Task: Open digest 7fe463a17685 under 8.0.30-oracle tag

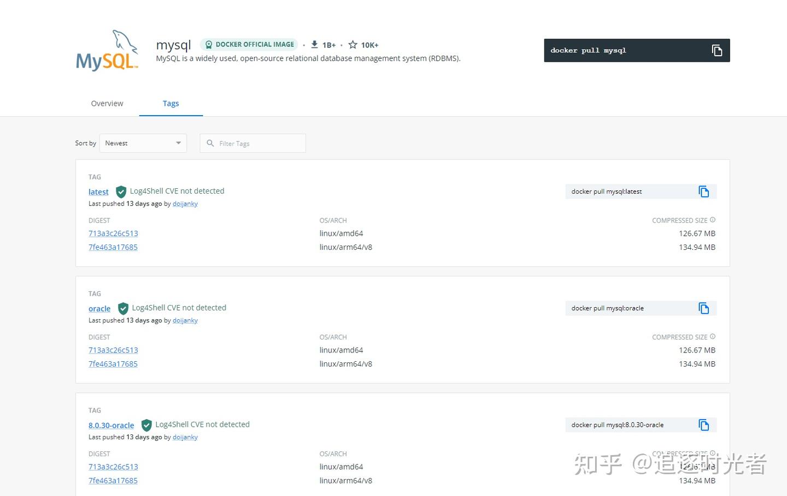Action: tap(113, 480)
